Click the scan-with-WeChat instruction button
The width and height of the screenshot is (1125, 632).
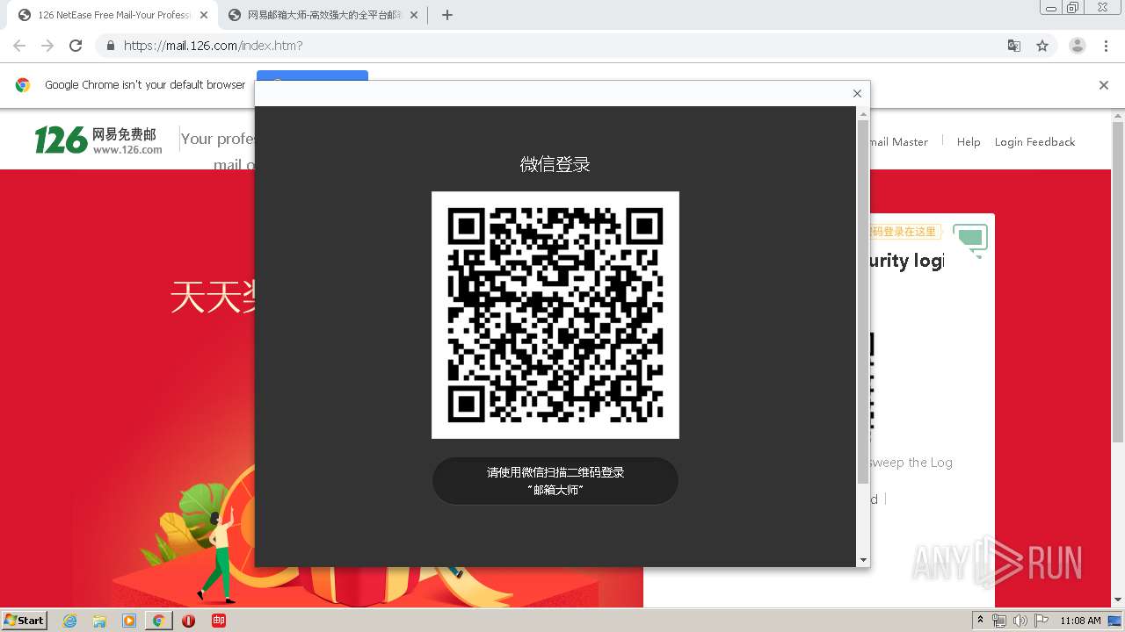555,481
